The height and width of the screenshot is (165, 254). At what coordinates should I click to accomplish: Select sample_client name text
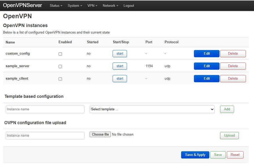(17, 79)
